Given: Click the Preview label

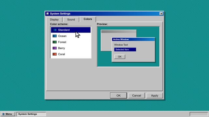Looking at the screenshot, I should 102,24.
